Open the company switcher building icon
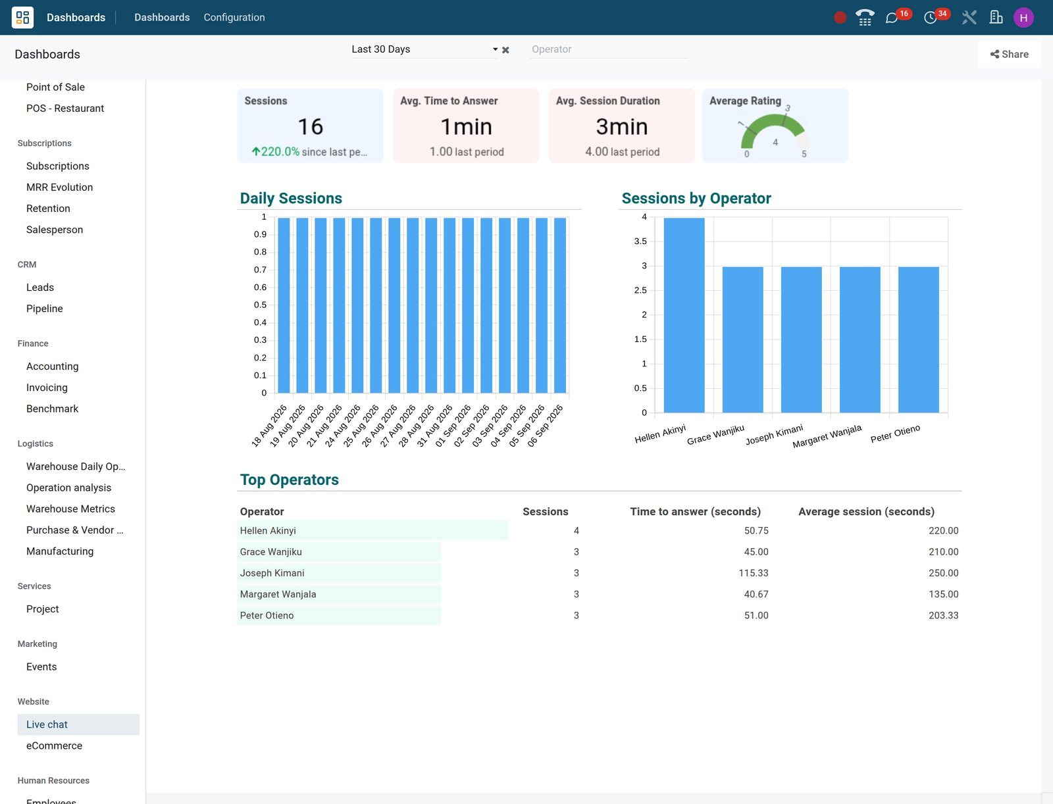This screenshot has width=1053, height=804. [996, 18]
